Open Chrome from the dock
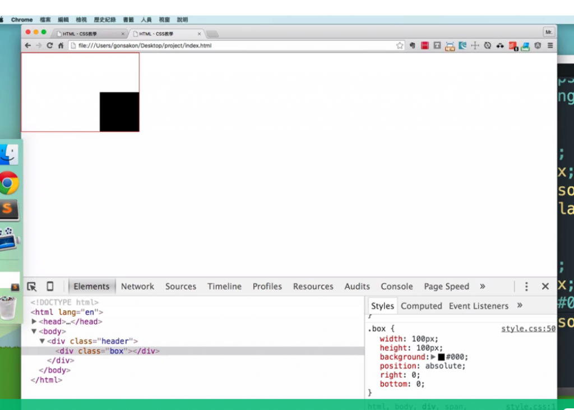The width and height of the screenshot is (574, 410). coord(9,182)
